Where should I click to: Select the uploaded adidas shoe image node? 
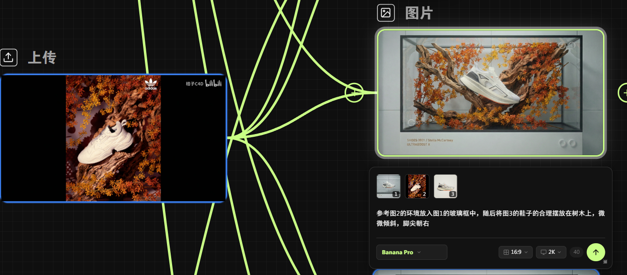point(113,138)
